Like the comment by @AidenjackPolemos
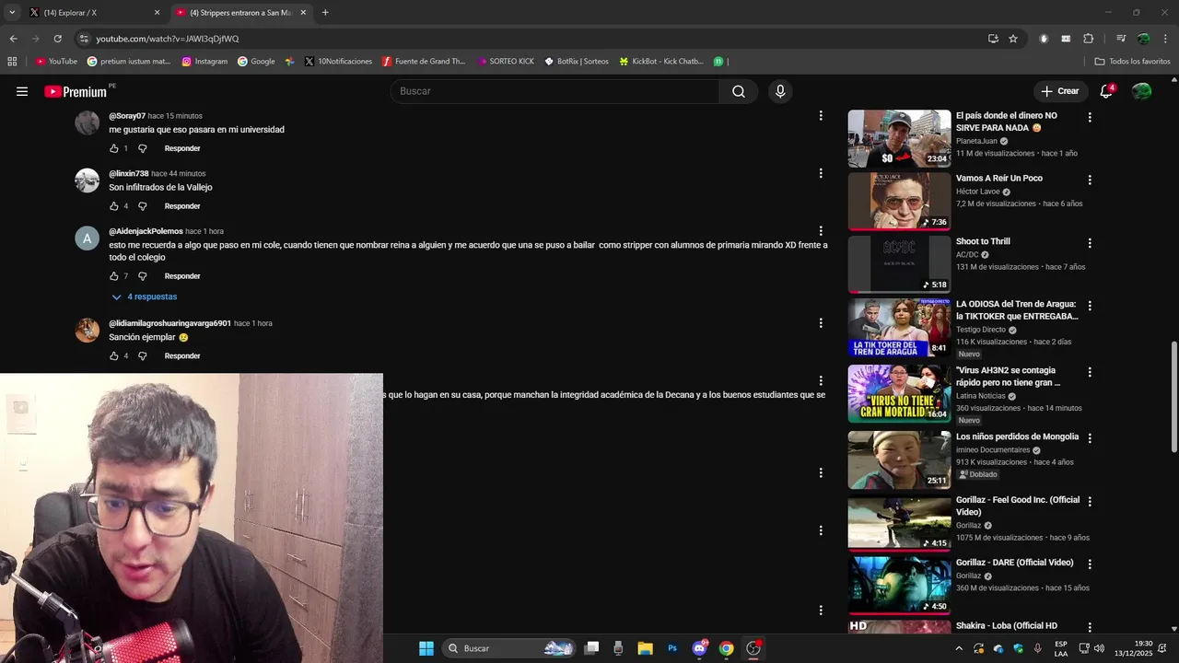Image resolution: width=1179 pixels, height=663 pixels. pyautogui.click(x=114, y=276)
